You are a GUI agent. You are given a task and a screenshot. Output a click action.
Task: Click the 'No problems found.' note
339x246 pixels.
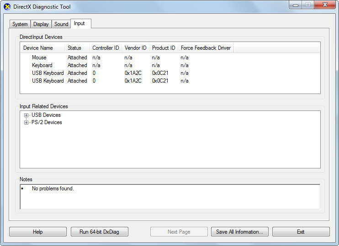point(53,188)
